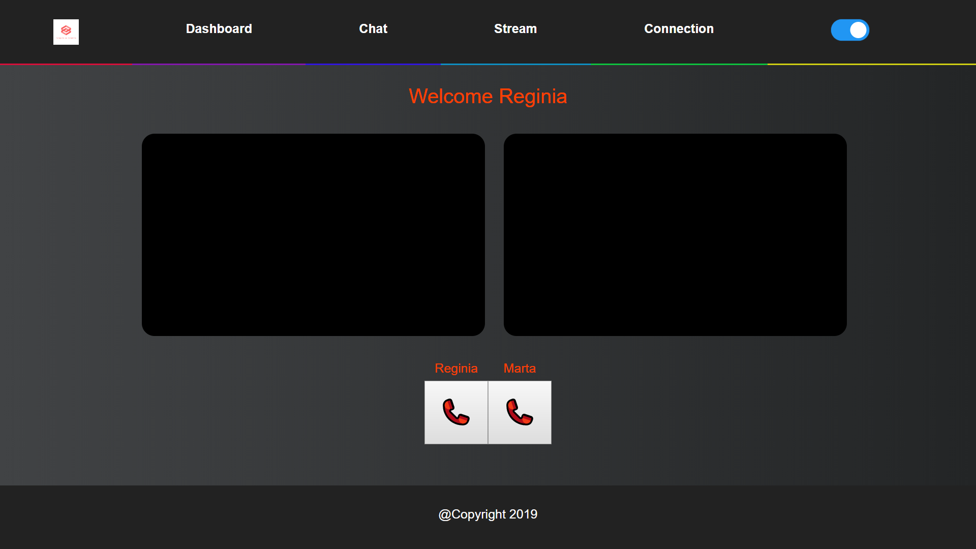Go to the Chat section
Screen dimensions: 976x549
tap(373, 29)
